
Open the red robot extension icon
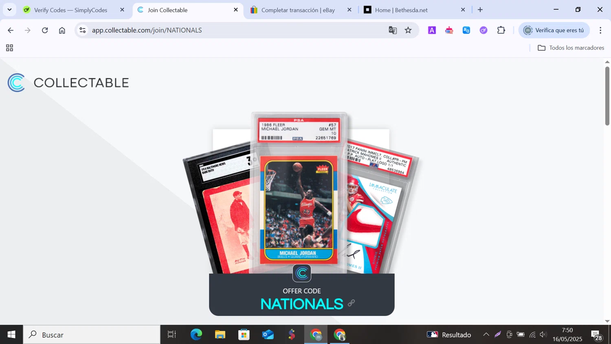click(x=449, y=30)
